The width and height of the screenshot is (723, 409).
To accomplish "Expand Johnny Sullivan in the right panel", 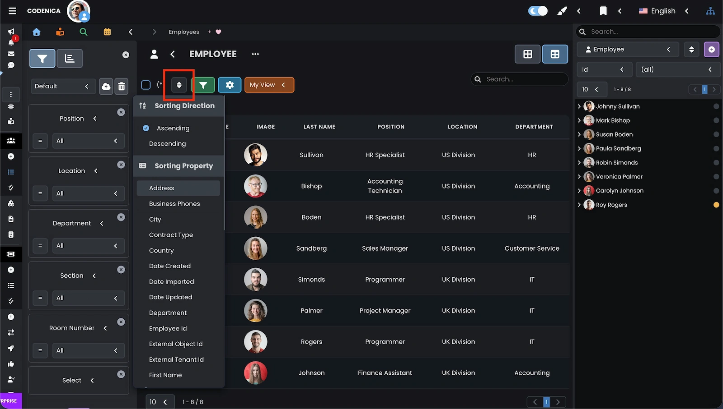I will (580, 106).
